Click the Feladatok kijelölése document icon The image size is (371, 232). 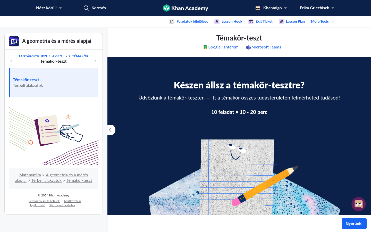click(172, 22)
